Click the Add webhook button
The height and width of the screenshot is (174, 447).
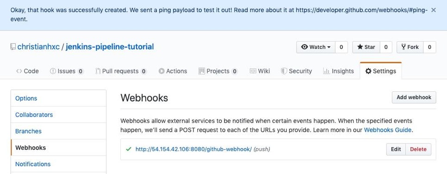[x=414, y=97]
